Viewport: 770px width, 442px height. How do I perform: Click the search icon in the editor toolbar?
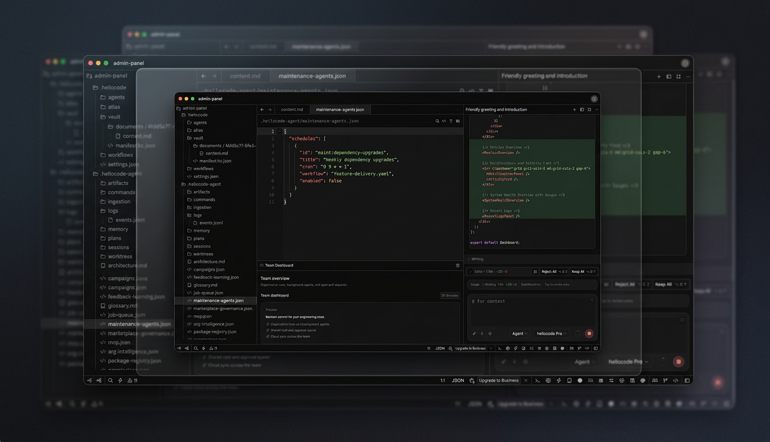point(437,121)
